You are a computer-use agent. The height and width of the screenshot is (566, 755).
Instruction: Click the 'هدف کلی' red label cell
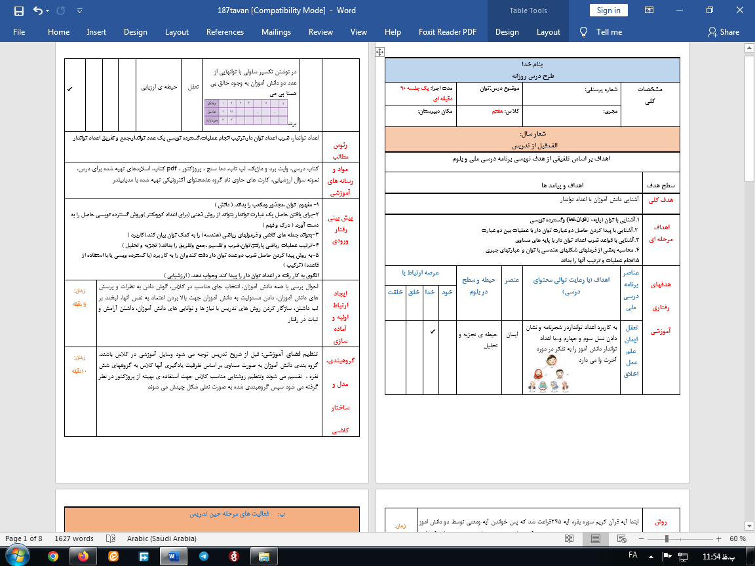[661, 200]
